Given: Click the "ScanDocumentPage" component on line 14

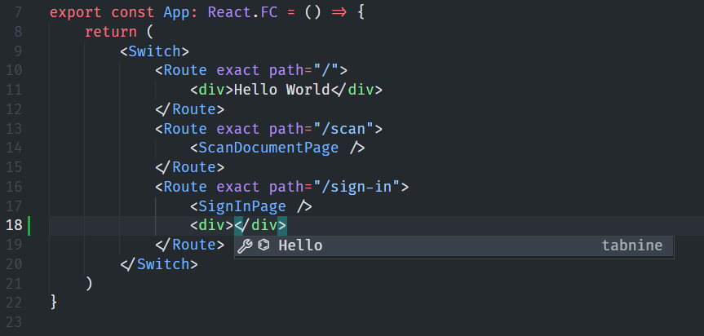Looking at the screenshot, I should point(269,148).
